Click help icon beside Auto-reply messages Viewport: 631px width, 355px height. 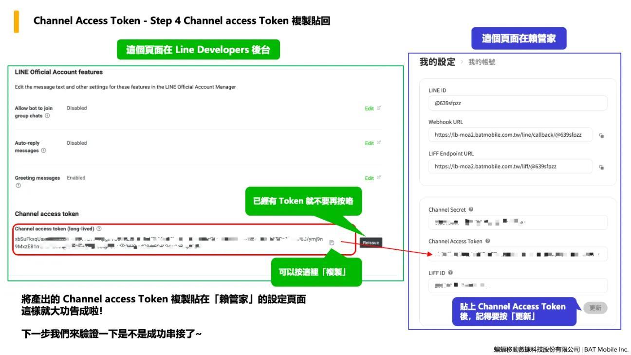pos(44,151)
